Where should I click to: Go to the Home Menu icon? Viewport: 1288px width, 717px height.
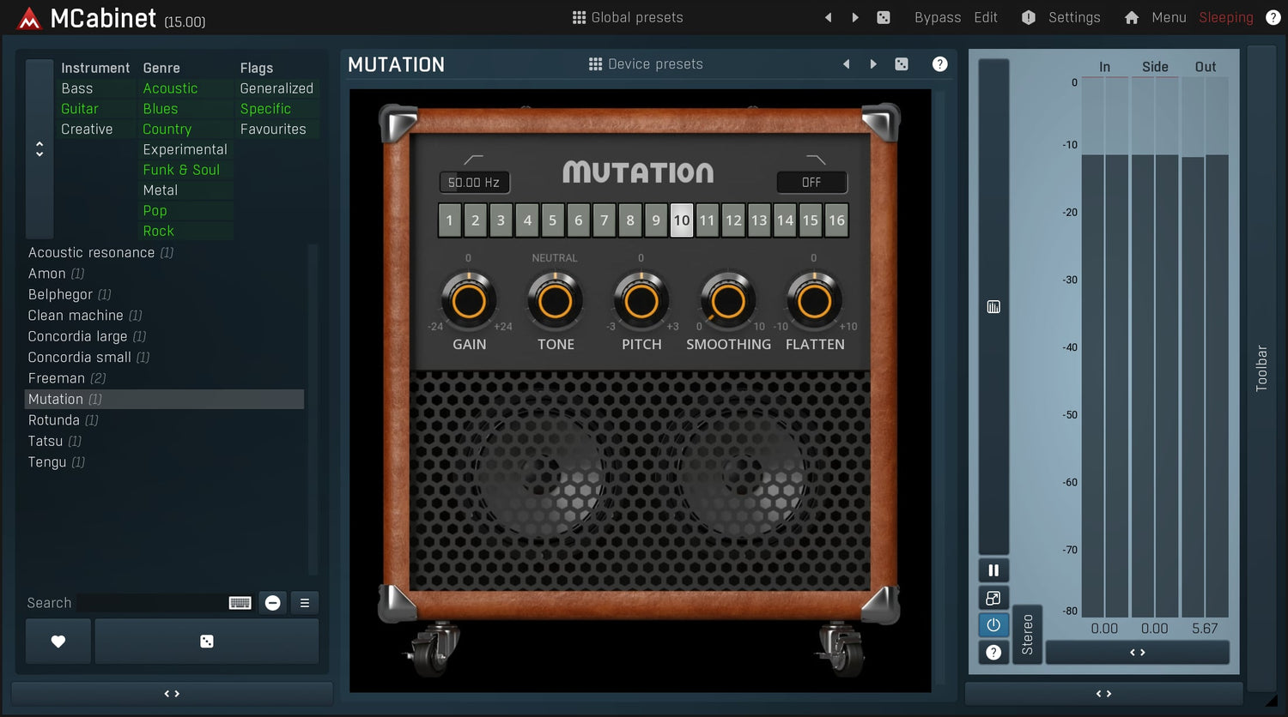point(1132,17)
